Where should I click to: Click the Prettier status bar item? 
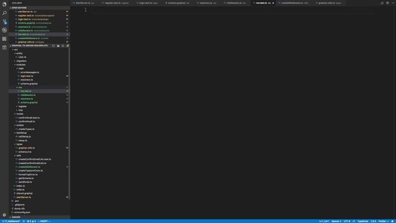pyautogui.click(x=384, y=221)
